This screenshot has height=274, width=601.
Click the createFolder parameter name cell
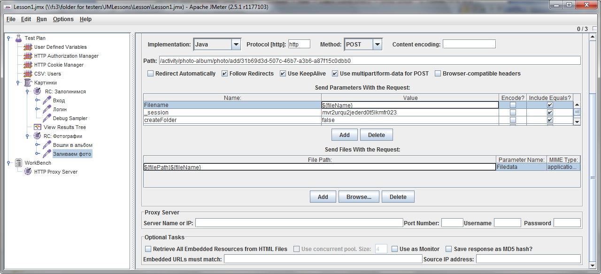[232, 120]
